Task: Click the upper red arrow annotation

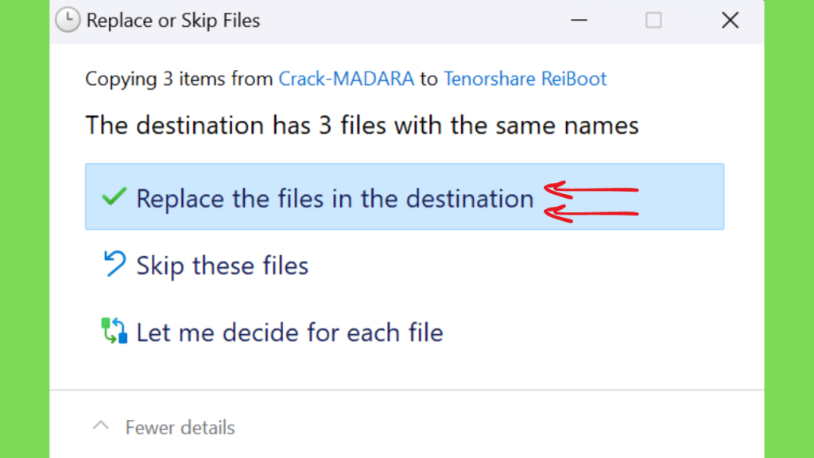Action: pos(591,190)
